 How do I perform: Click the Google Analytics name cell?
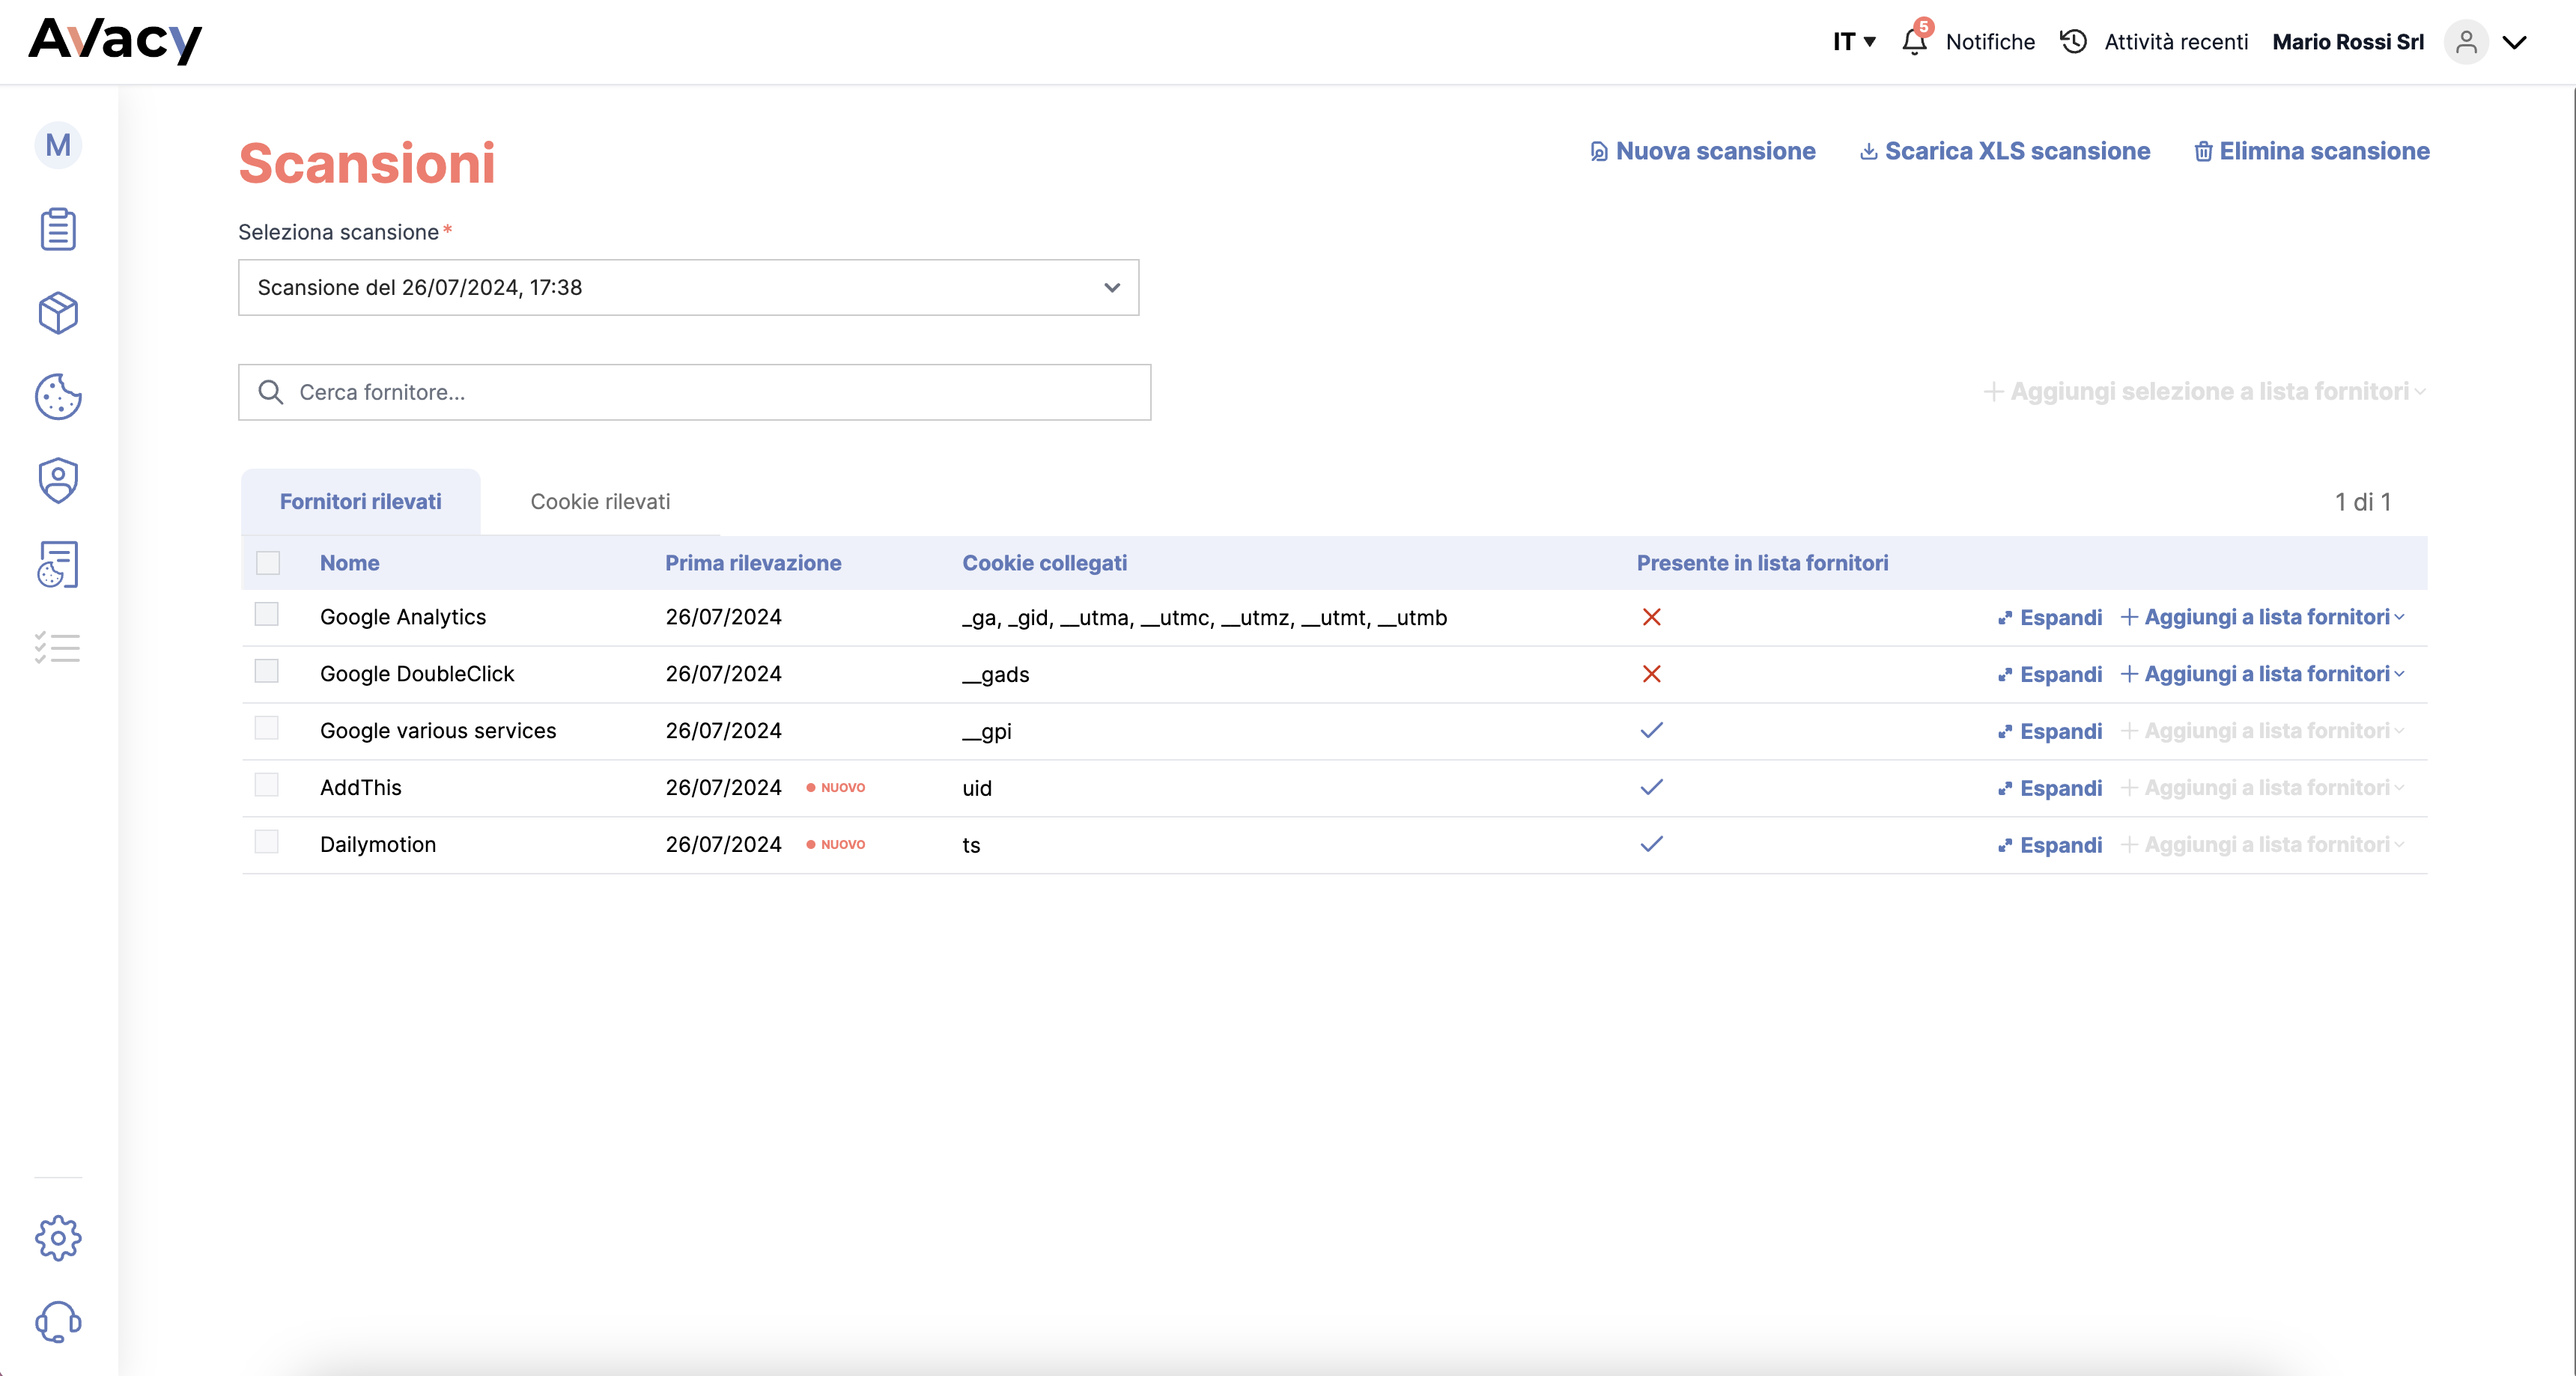[403, 617]
